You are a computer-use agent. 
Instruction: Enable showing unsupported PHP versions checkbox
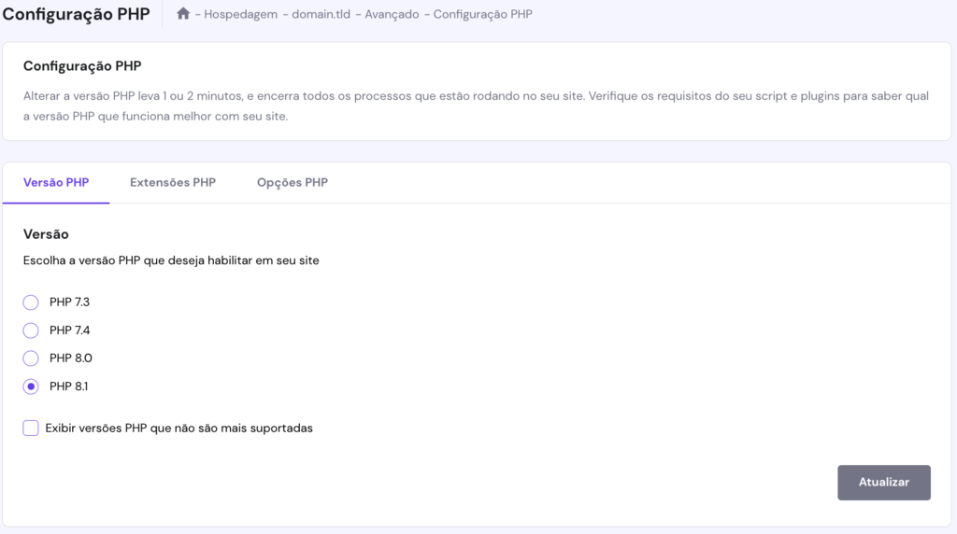click(x=31, y=428)
